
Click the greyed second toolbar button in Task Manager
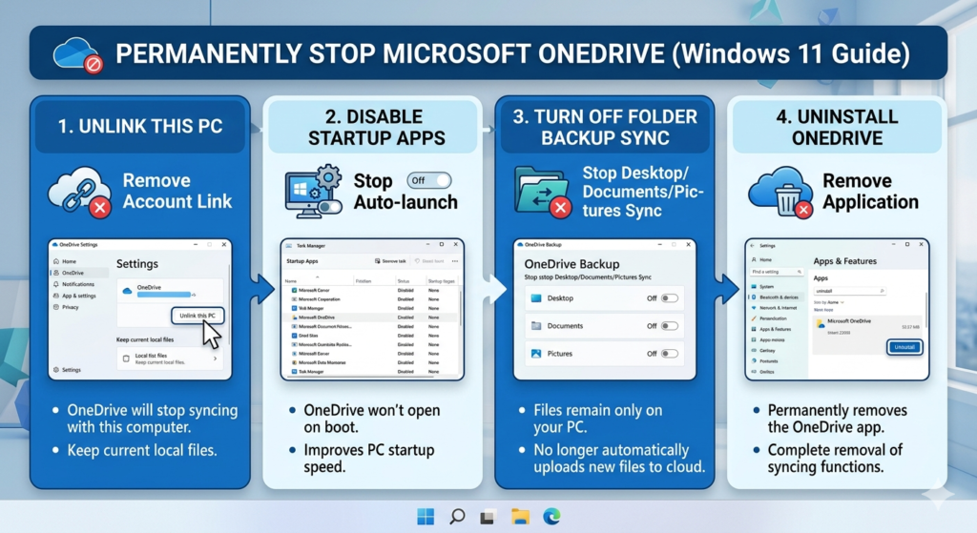[x=429, y=261]
